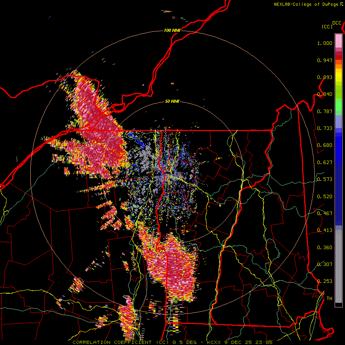
Task: Pick the light pink top segment of color scale
Action: point(338,41)
